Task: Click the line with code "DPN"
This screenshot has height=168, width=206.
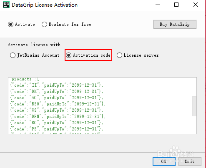Action: 58,116
